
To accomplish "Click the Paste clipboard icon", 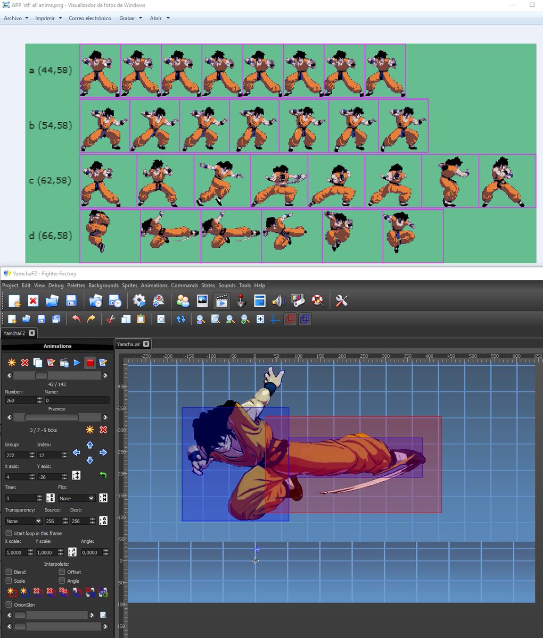I will pyautogui.click(x=141, y=319).
